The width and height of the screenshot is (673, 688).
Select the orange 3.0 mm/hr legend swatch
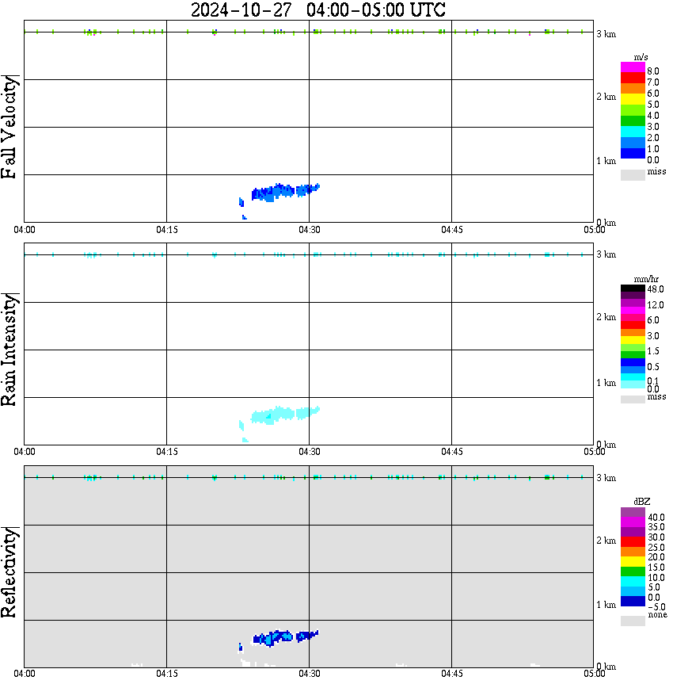point(633,332)
